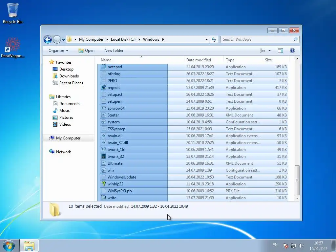The width and height of the screenshot is (336, 252).
Task: Select the DataWagon desktop shortcut
Action: coord(13,48)
